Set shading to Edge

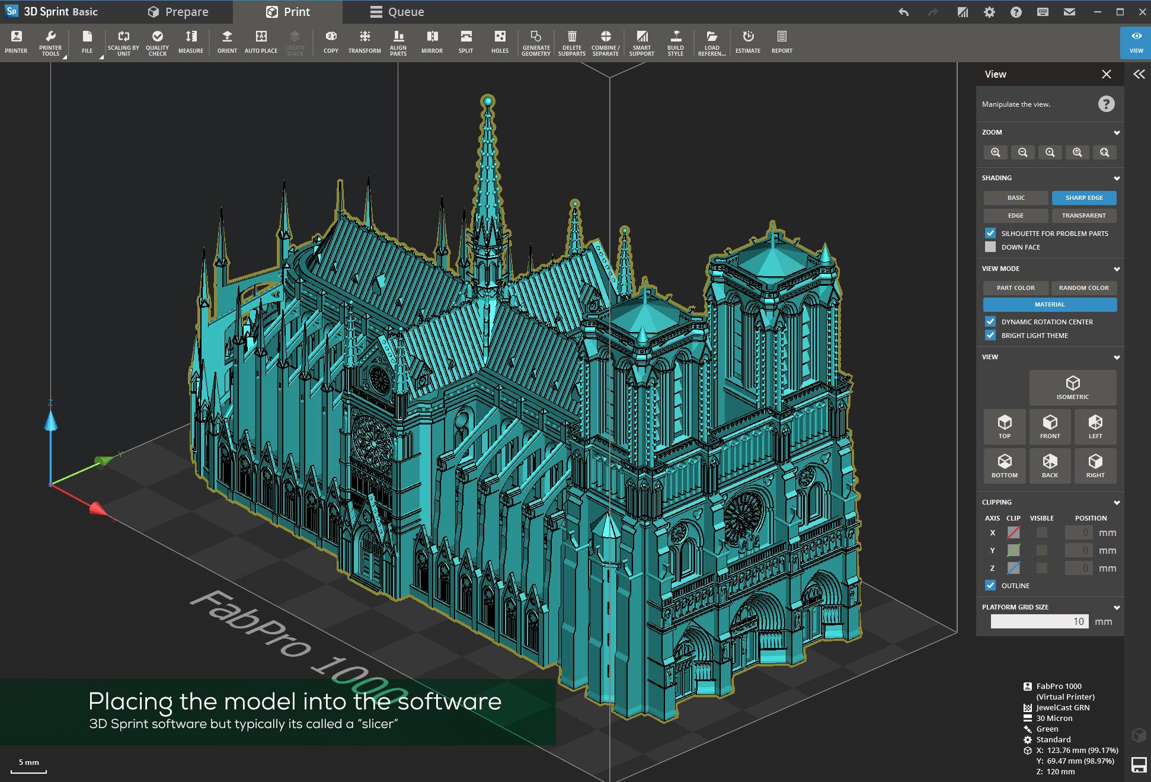(1016, 215)
